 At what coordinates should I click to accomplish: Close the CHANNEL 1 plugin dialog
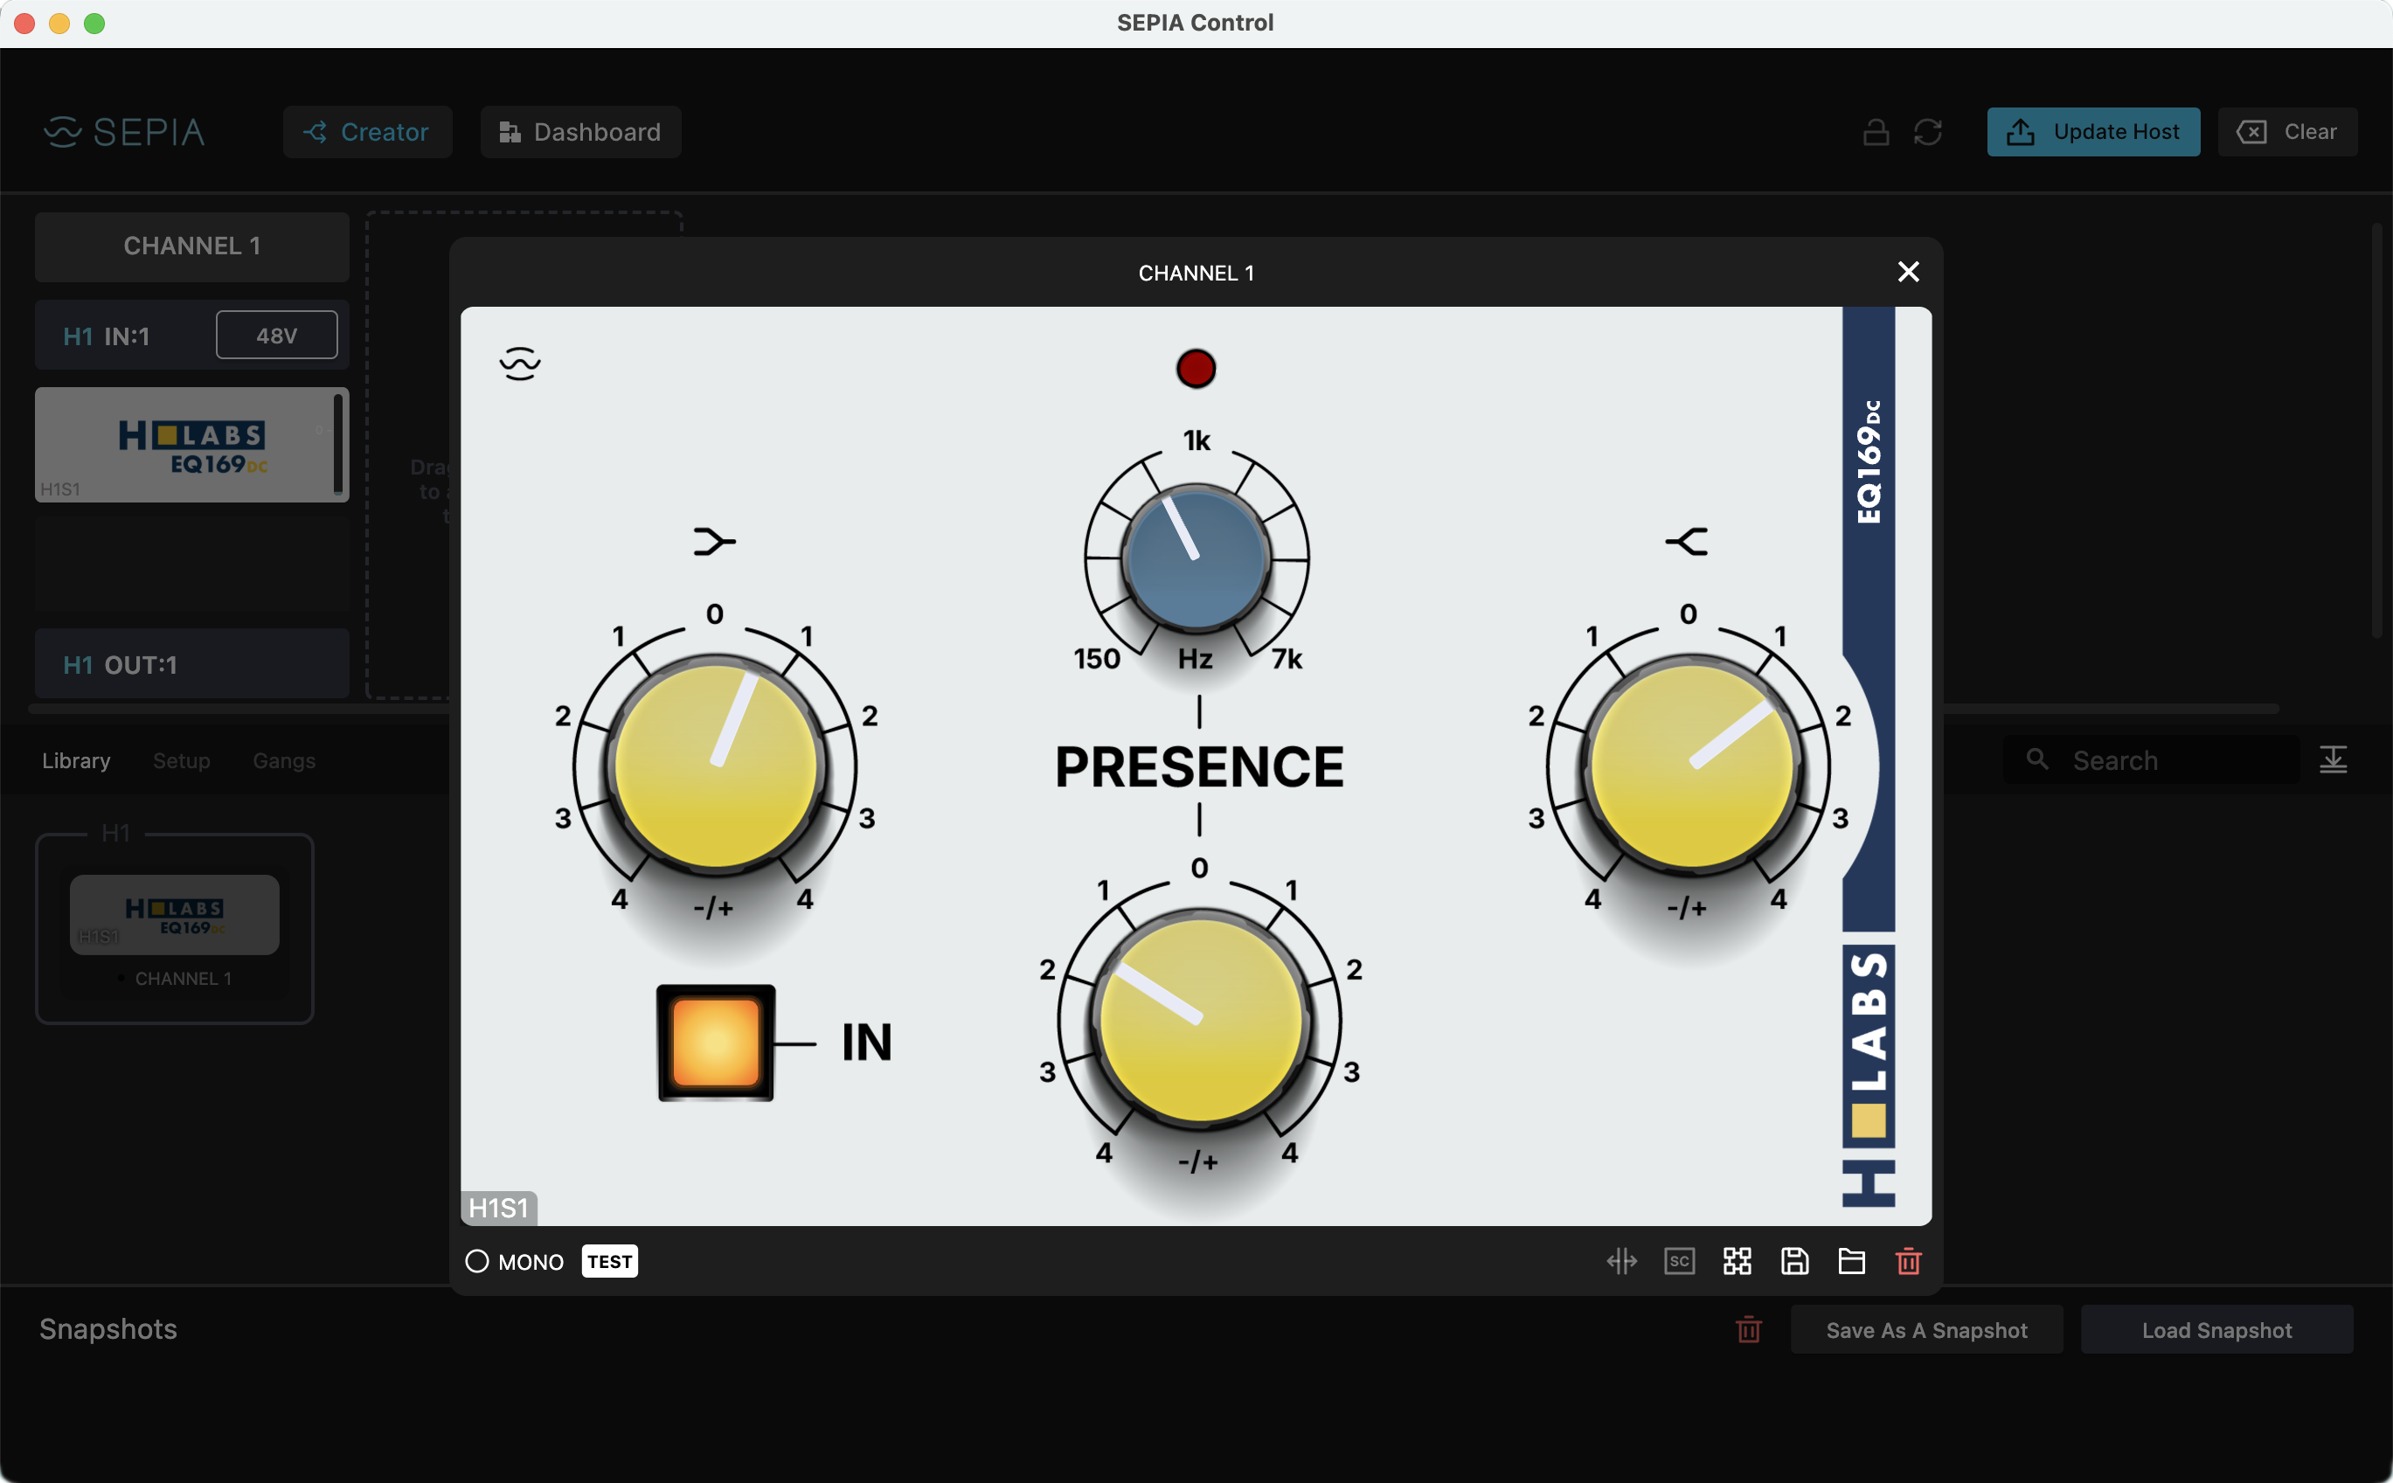coord(1908,272)
